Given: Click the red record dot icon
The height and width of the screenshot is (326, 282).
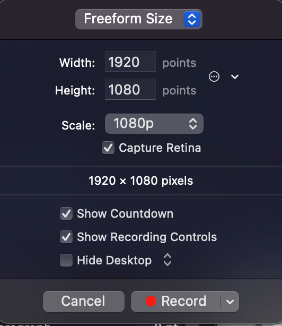Looking at the screenshot, I should pyautogui.click(x=151, y=301).
